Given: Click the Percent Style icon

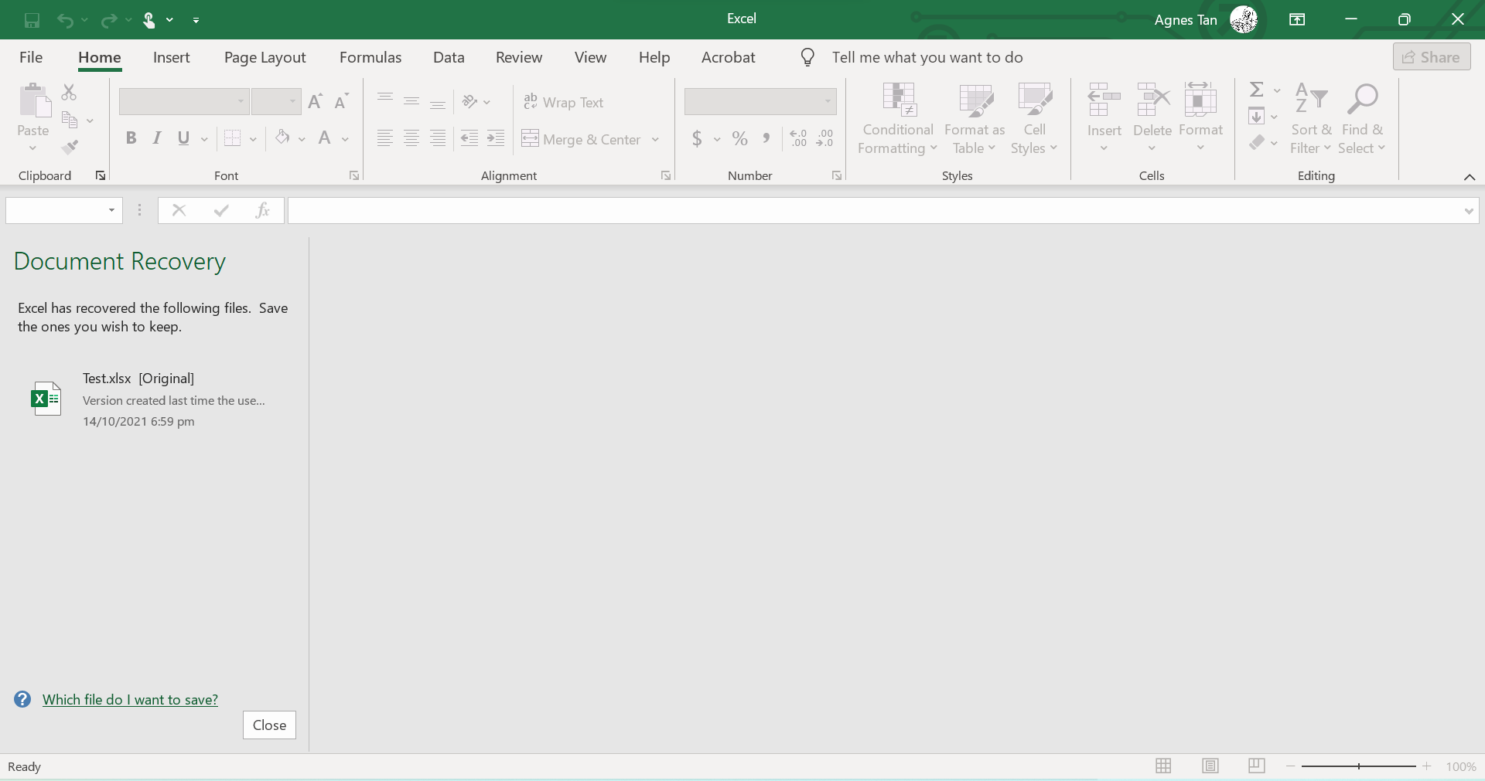Looking at the screenshot, I should [x=740, y=138].
